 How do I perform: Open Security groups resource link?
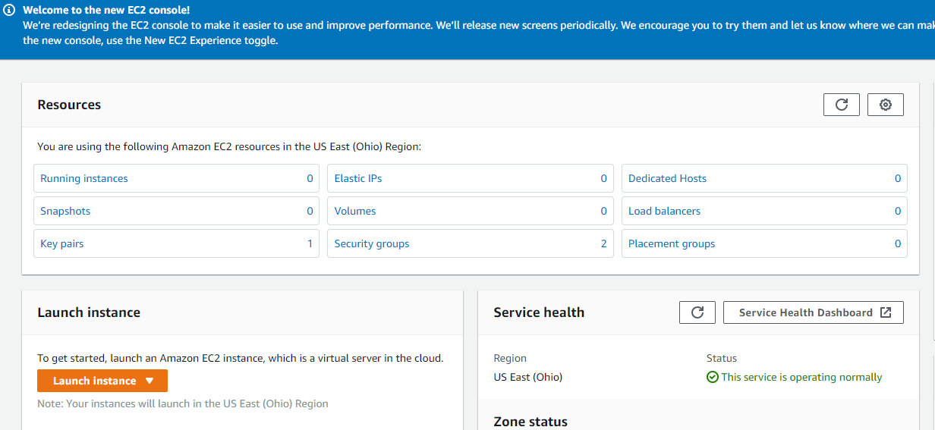point(372,243)
